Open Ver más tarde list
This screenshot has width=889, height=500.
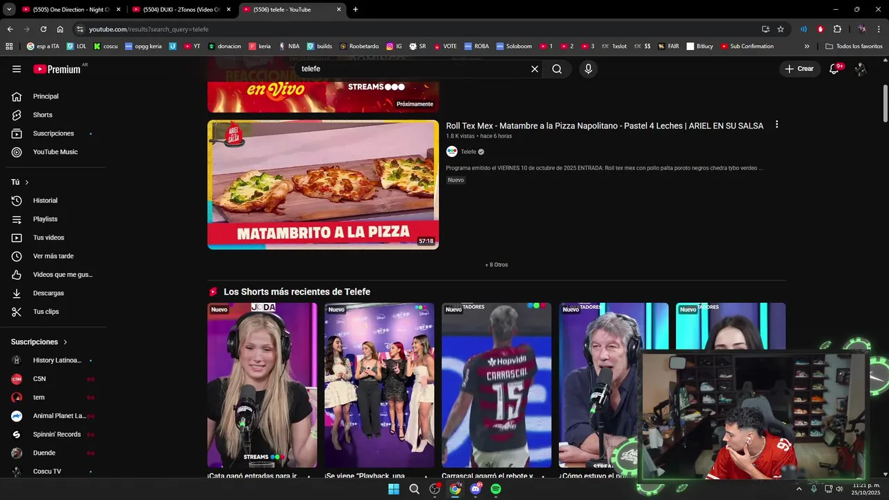53,256
